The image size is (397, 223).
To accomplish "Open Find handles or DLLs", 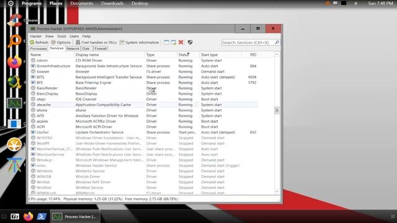I will click(x=96, y=42).
